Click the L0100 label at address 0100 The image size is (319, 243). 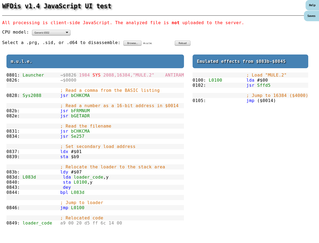click(x=215, y=80)
